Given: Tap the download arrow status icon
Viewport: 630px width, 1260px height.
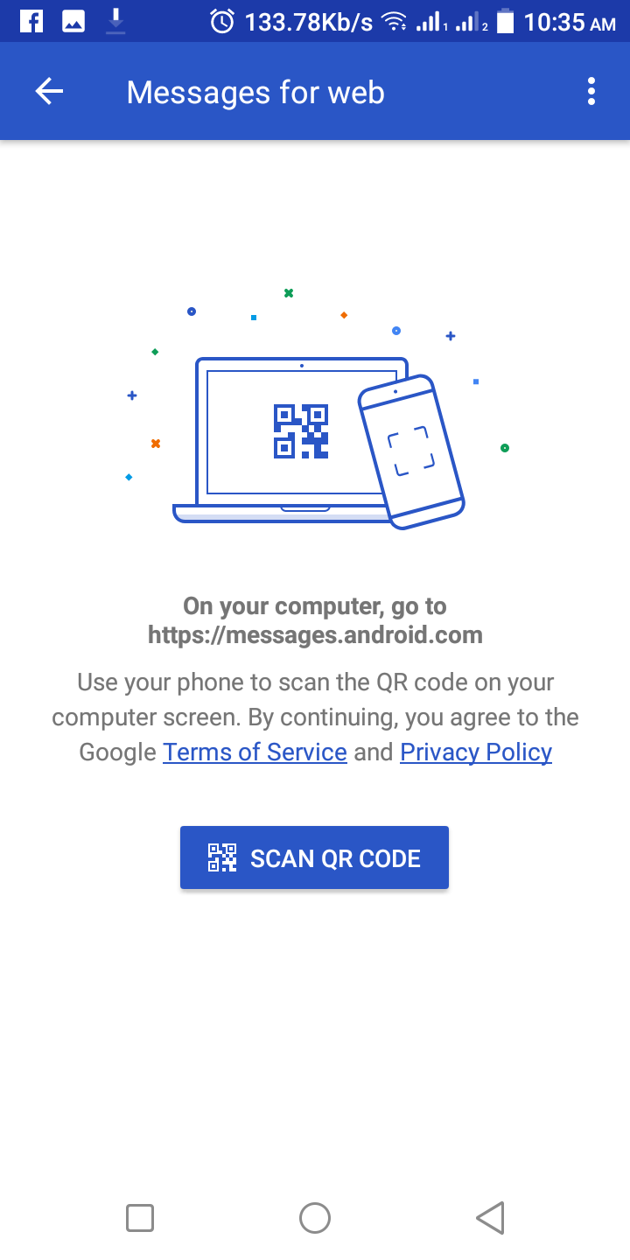Looking at the screenshot, I should click(x=115, y=21).
